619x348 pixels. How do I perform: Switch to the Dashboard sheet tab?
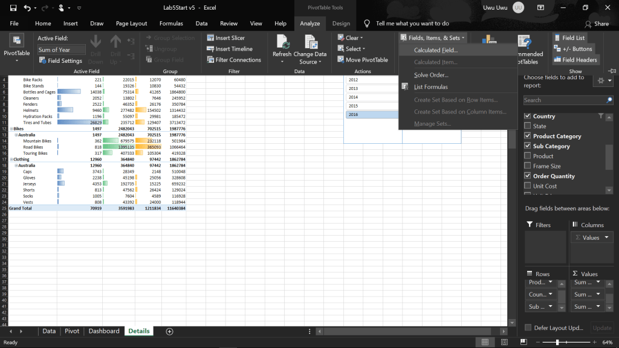click(x=104, y=331)
